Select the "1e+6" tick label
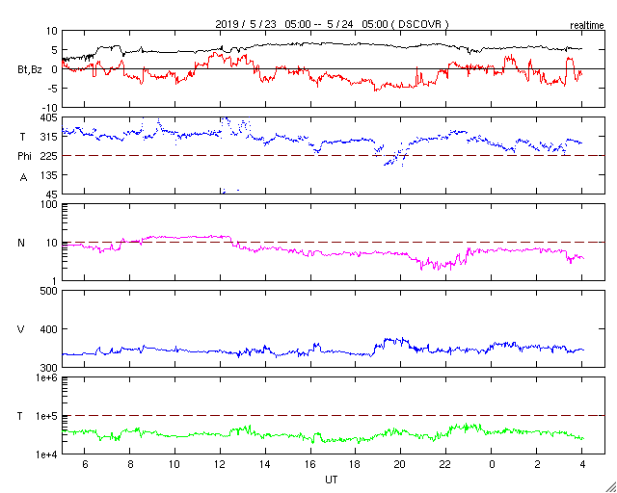617x493 pixels. pos(47,377)
